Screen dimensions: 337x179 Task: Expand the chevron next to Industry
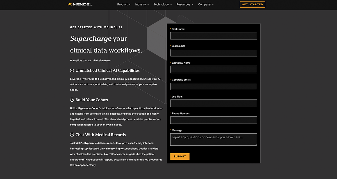(148, 4)
